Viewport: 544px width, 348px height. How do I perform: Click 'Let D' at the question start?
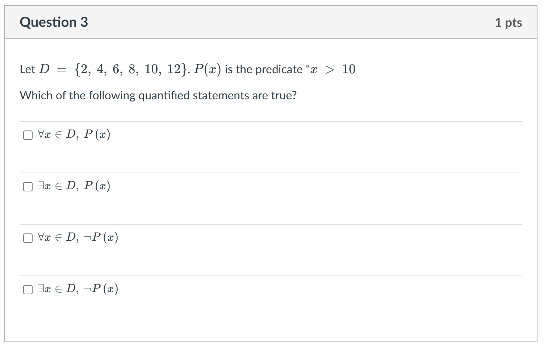pos(35,69)
